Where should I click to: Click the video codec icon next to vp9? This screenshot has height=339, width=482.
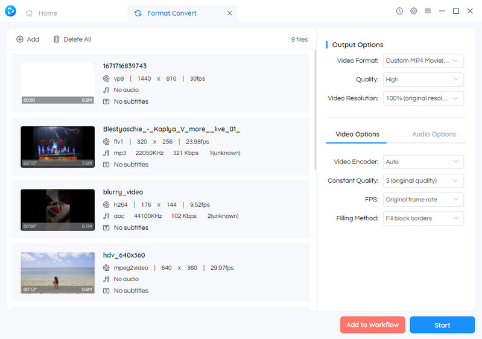point(106,78)
